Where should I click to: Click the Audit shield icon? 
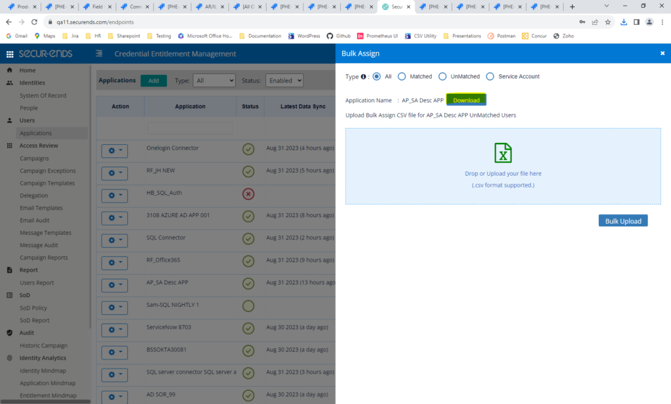tap(9, 333)
